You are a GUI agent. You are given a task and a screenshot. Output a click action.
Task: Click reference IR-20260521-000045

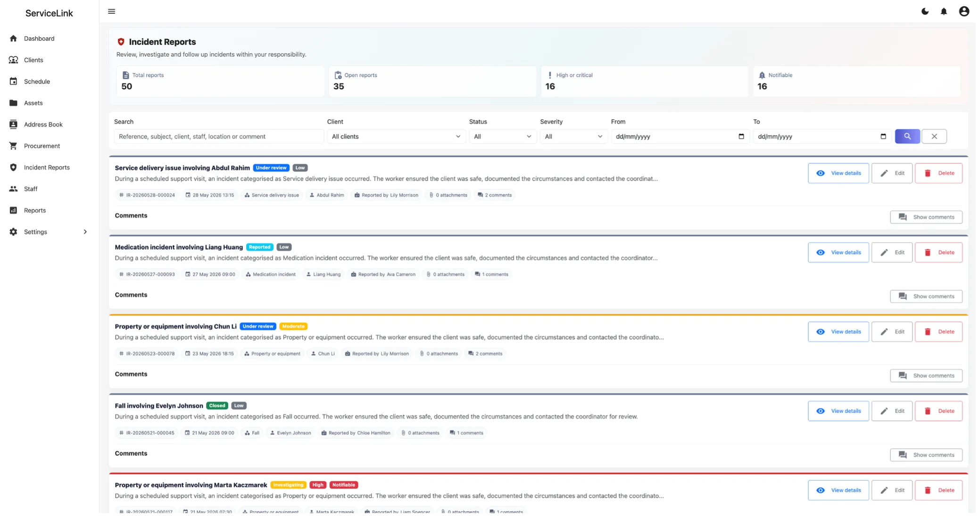pos(147,432)
